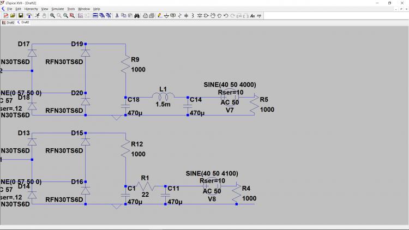The width and height of the screenshot is (409, 230).
Task: Open the View menu
Action: coord(45,9)
